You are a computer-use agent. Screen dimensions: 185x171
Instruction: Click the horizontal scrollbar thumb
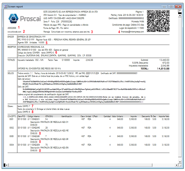[80, 165]
